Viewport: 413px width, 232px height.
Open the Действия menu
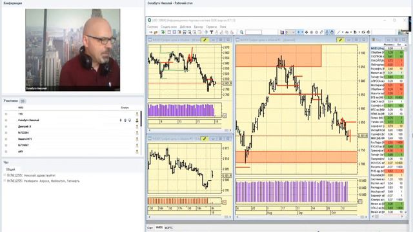click(x=185, y=27)
